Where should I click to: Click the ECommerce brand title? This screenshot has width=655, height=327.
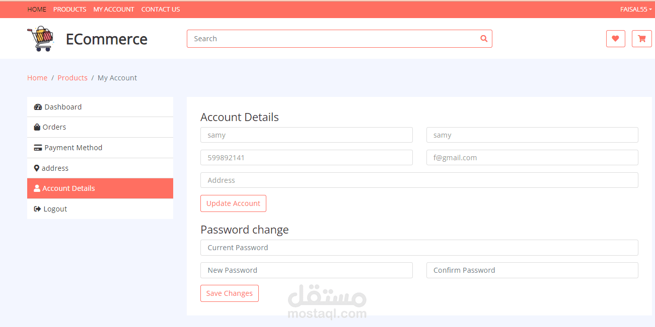coord(107,39)
